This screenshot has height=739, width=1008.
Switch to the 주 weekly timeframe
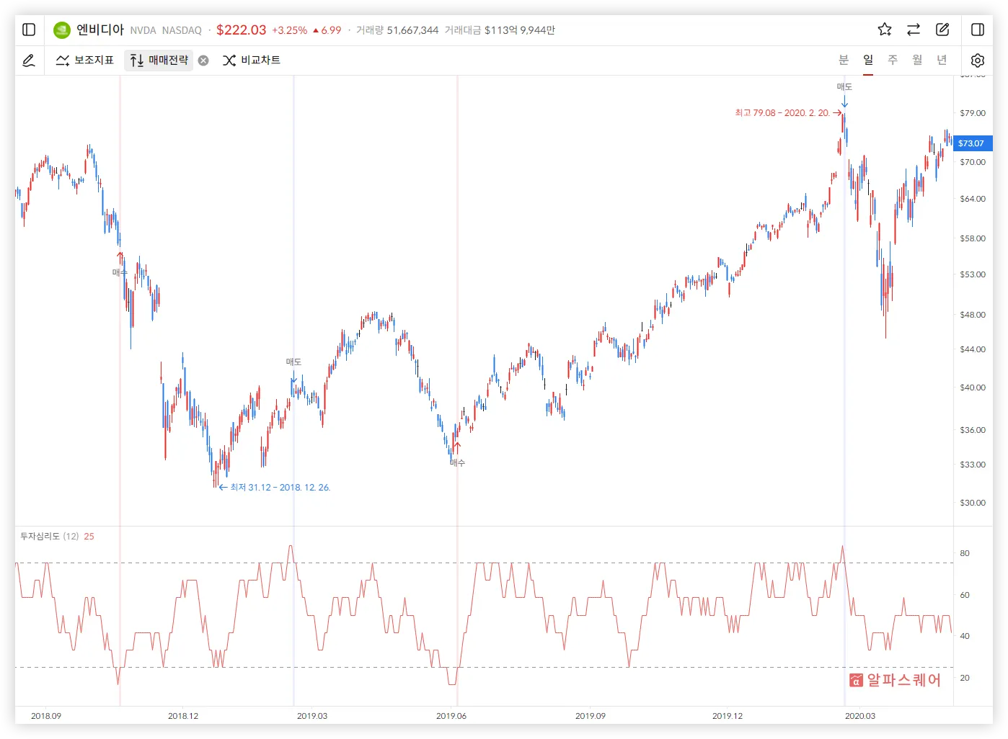(893, 60)
